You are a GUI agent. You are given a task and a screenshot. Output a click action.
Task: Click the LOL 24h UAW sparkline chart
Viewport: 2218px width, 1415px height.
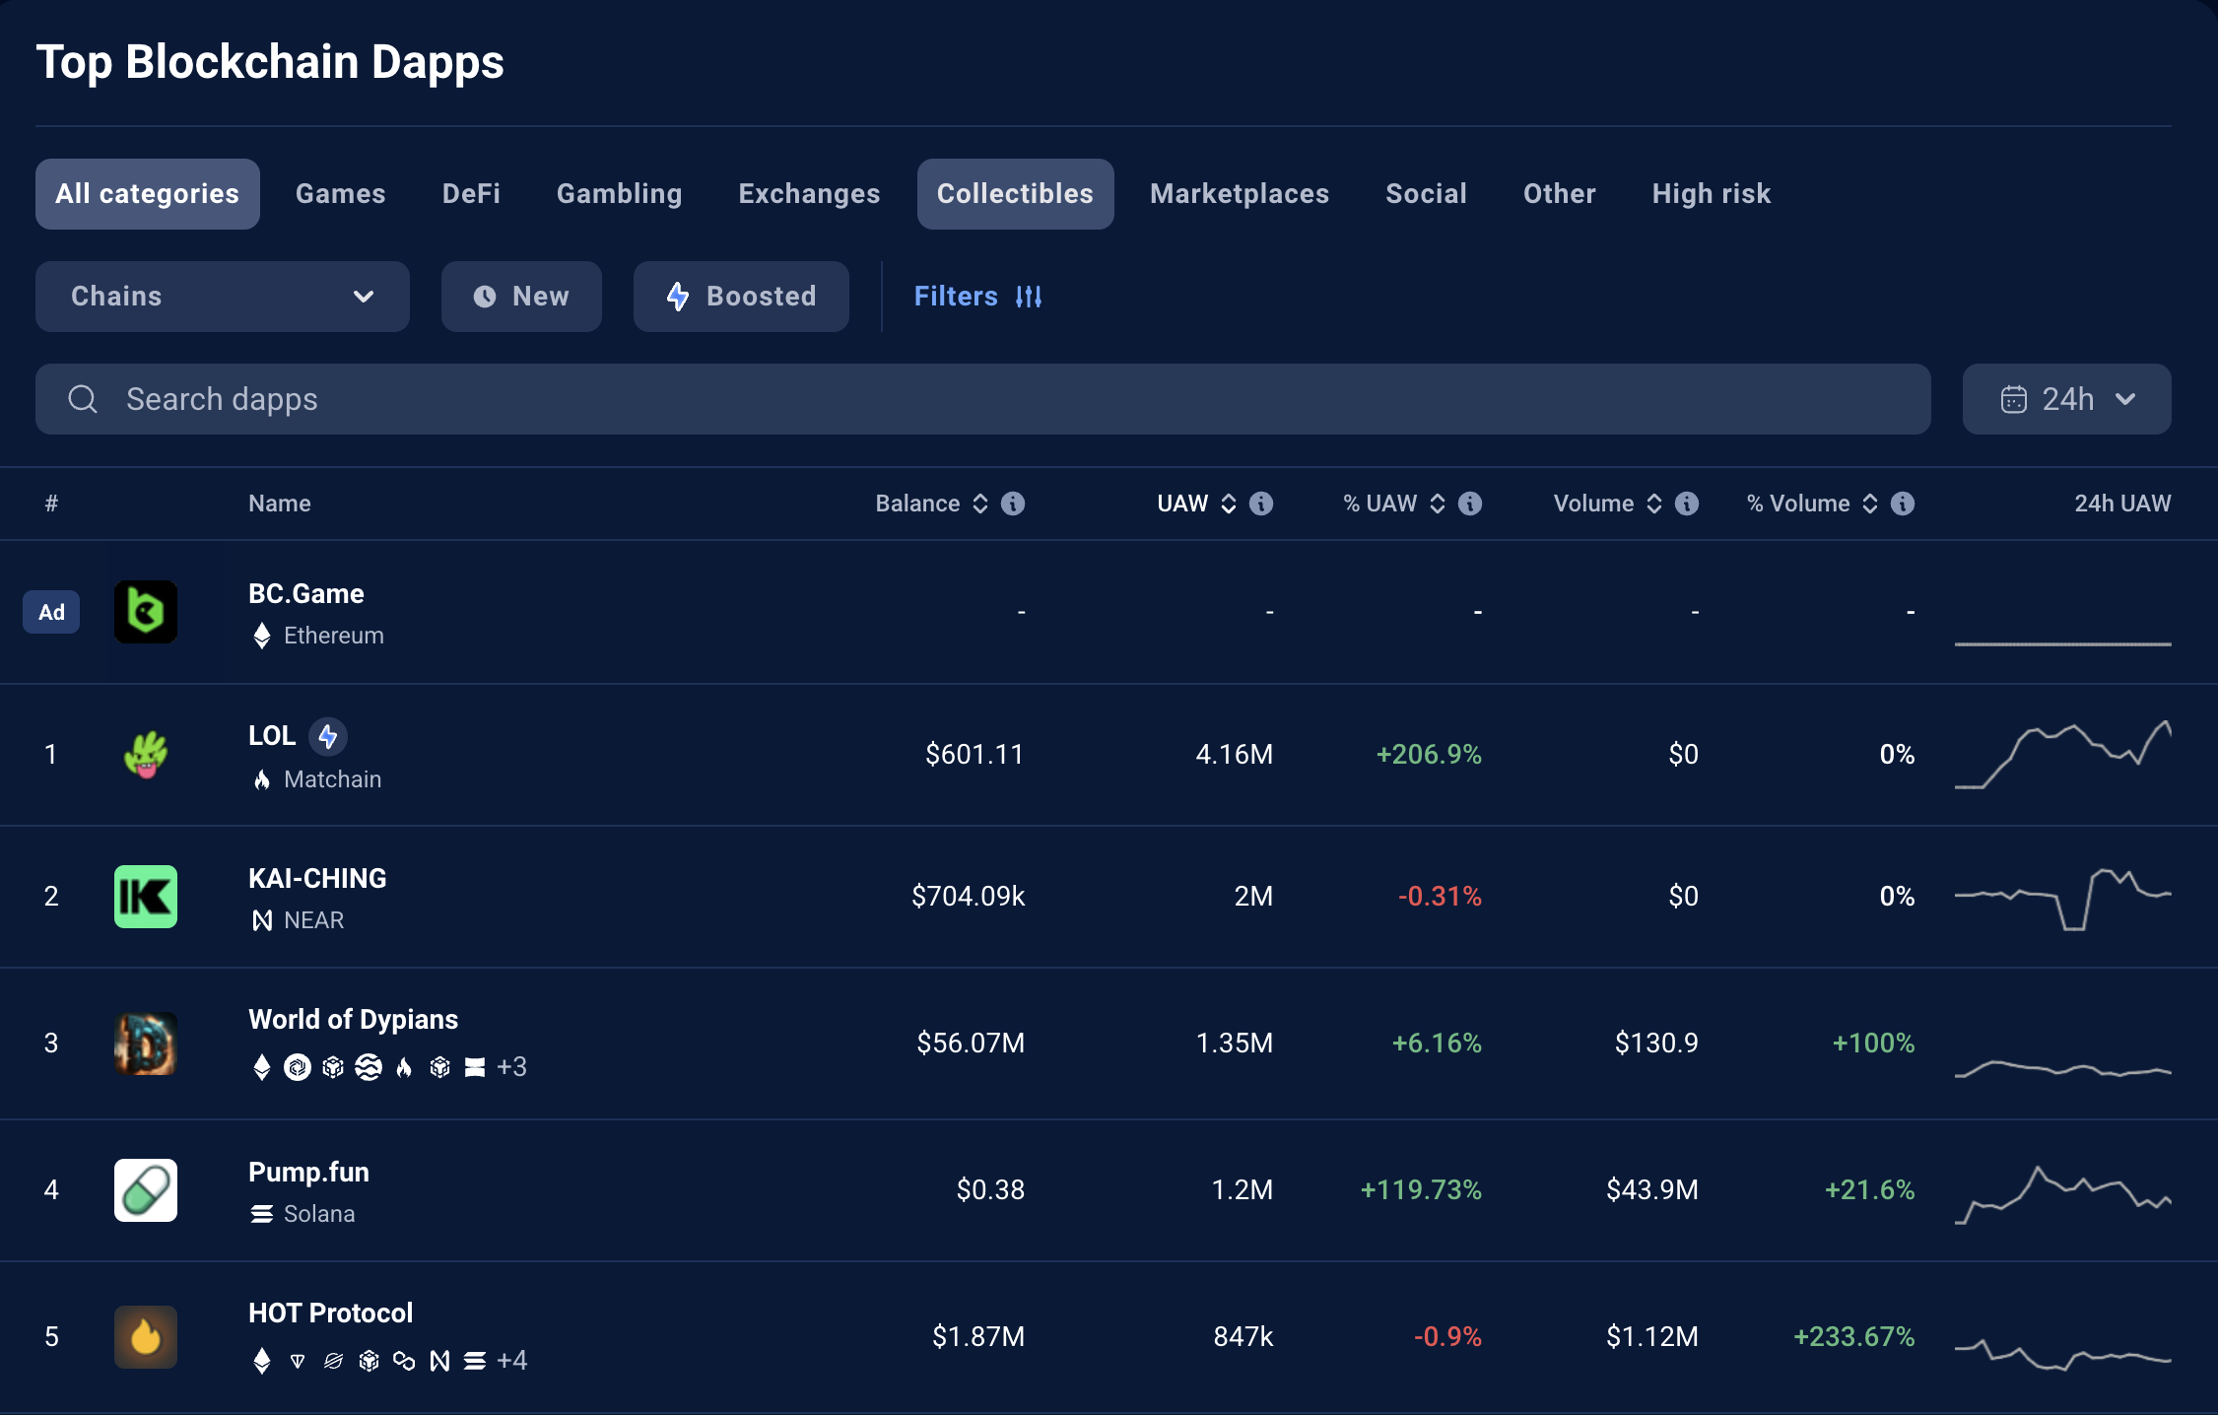2062,755
